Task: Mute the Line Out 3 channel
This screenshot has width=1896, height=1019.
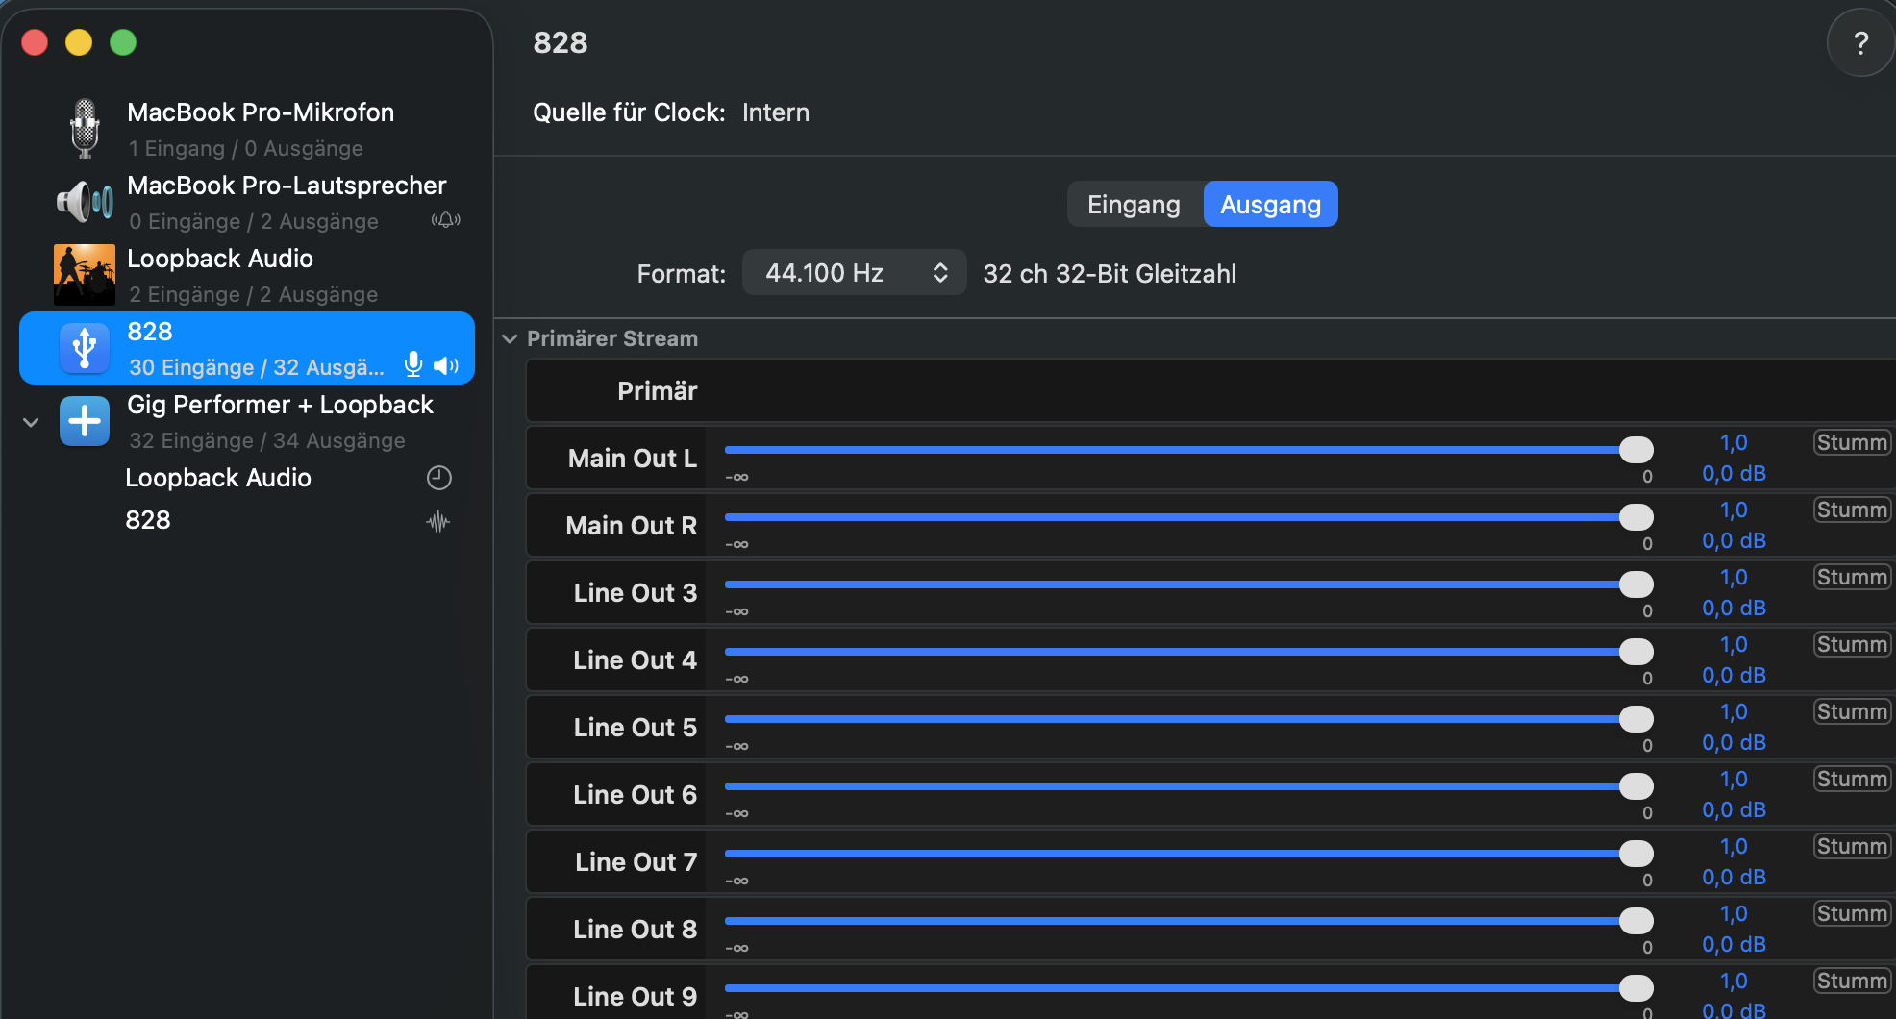Action: [x=1851, y=577]
